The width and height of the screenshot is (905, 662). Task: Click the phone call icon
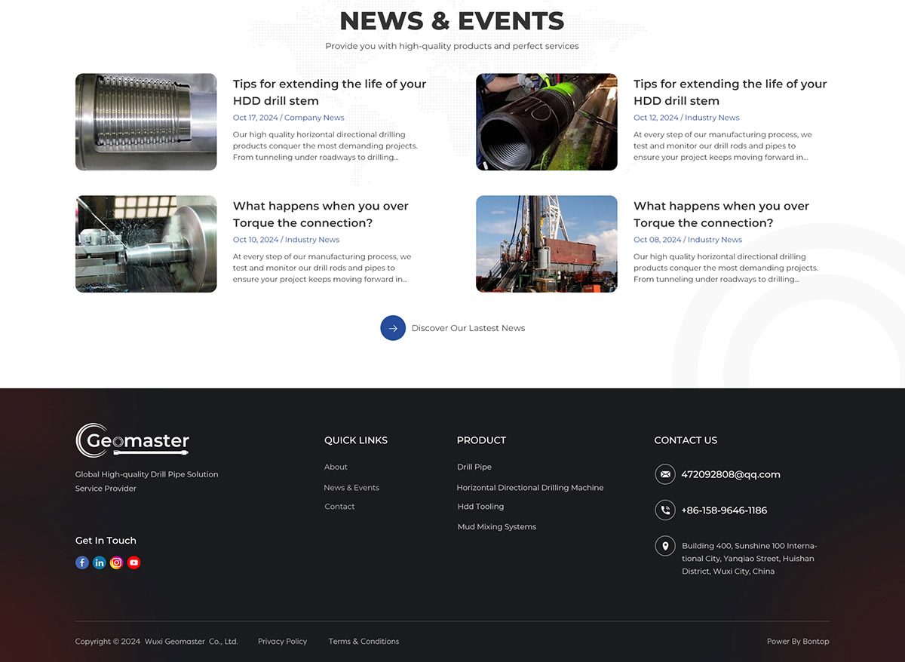coord(664,510)
